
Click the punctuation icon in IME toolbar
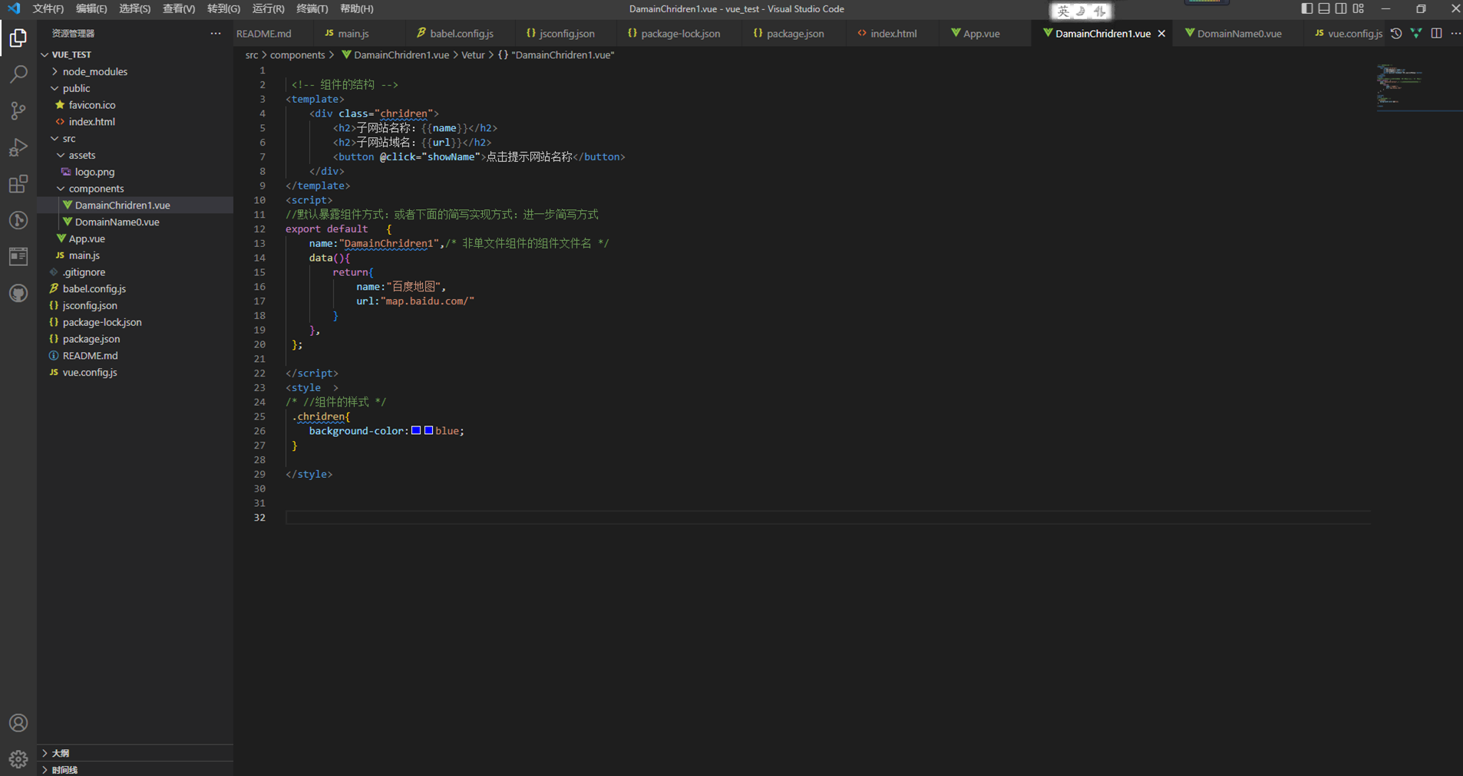click(1100, 11)
